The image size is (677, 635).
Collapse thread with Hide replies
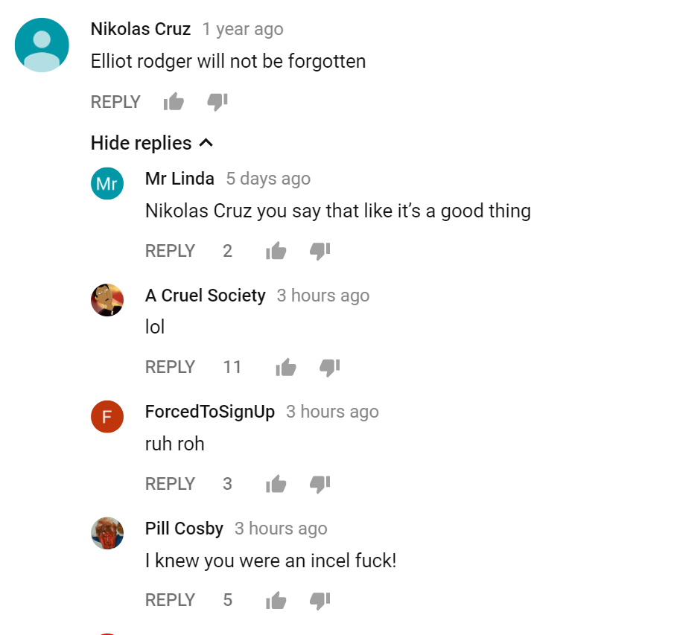point(152,143)
